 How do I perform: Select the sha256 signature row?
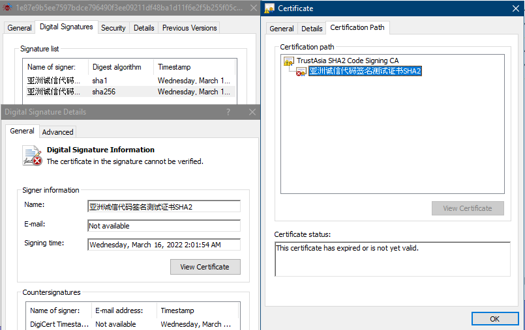tap(130, 92)
